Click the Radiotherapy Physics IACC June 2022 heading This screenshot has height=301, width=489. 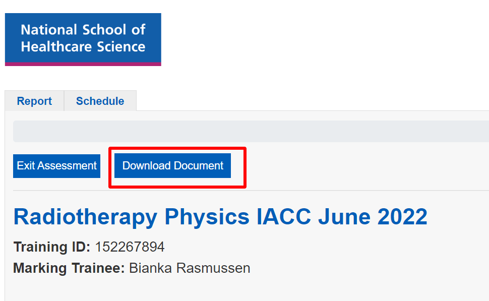[x=220, y=217]
